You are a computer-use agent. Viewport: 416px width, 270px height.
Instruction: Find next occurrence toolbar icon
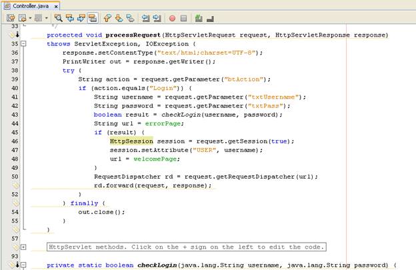81,18
